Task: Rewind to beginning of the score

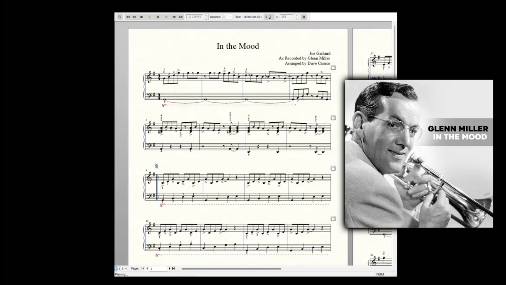Action: (128, 17)
